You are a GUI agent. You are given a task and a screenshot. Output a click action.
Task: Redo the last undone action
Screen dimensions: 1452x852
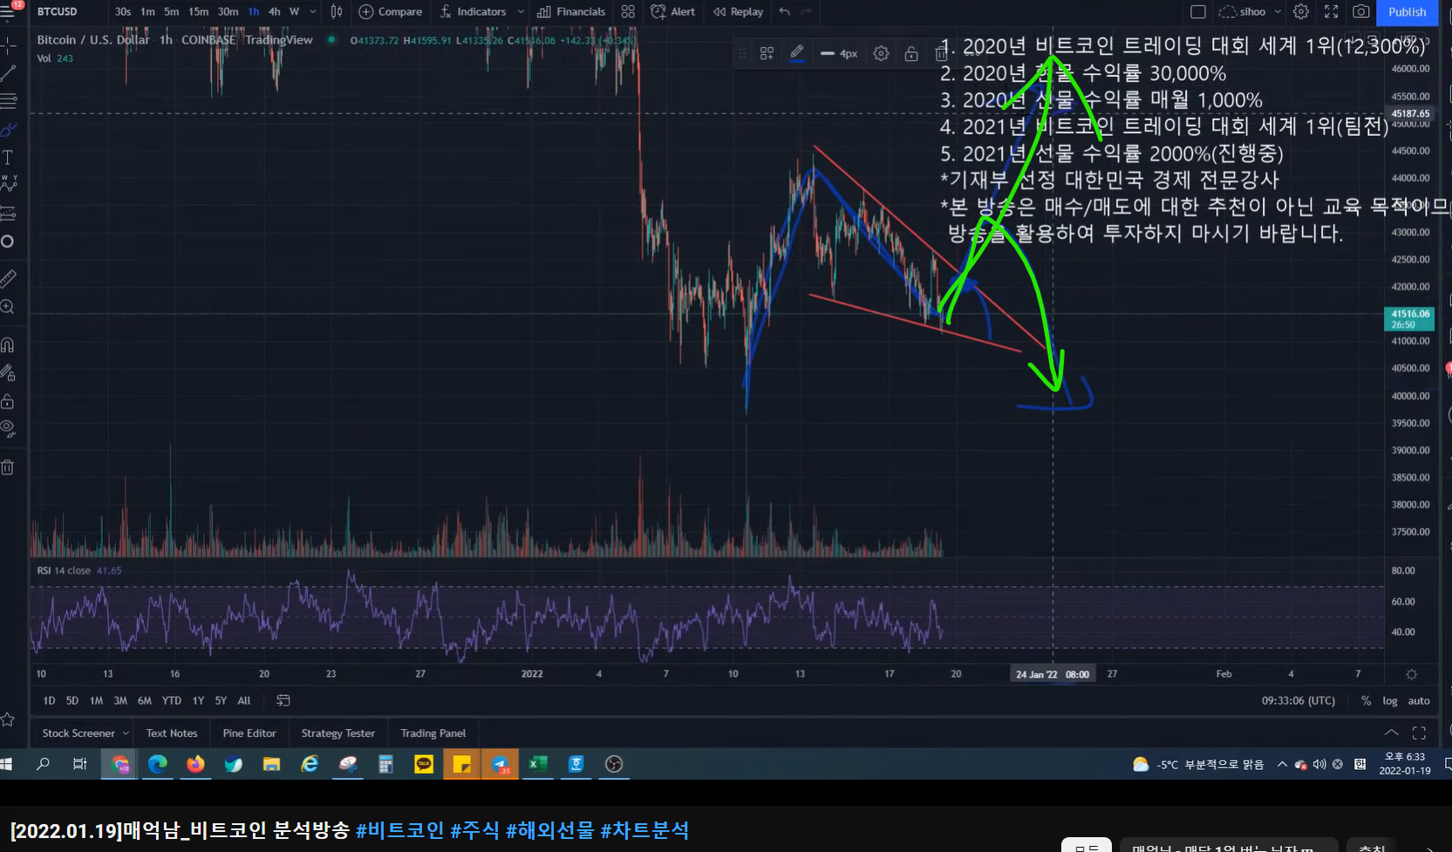tap(807, 11)
